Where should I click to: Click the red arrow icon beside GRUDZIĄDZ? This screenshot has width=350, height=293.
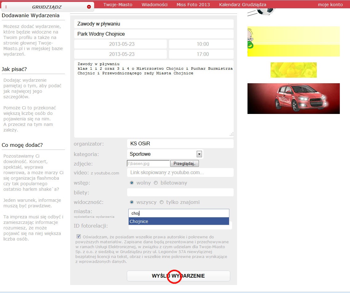point(89,7)
